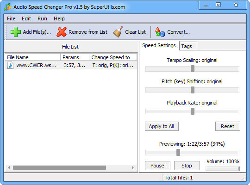Image resolution: width=250 pixels, height=185 pixels.
Task: Click the Apply to All button
Action: [x=162, y=126]
